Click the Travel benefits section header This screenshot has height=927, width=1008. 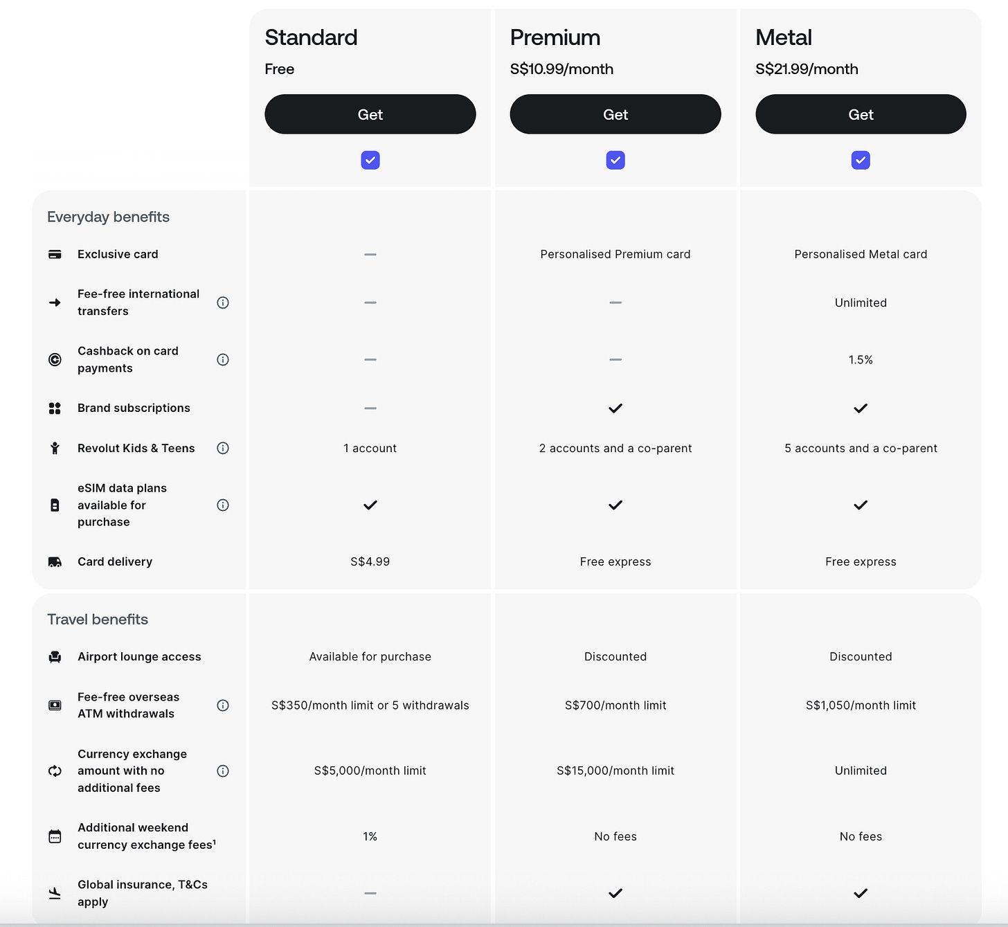[x=97, y=619]
